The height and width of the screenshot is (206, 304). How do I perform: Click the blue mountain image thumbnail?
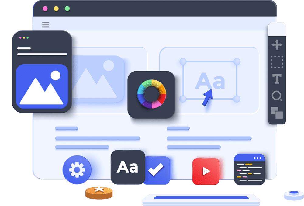(x=42, y=86)
